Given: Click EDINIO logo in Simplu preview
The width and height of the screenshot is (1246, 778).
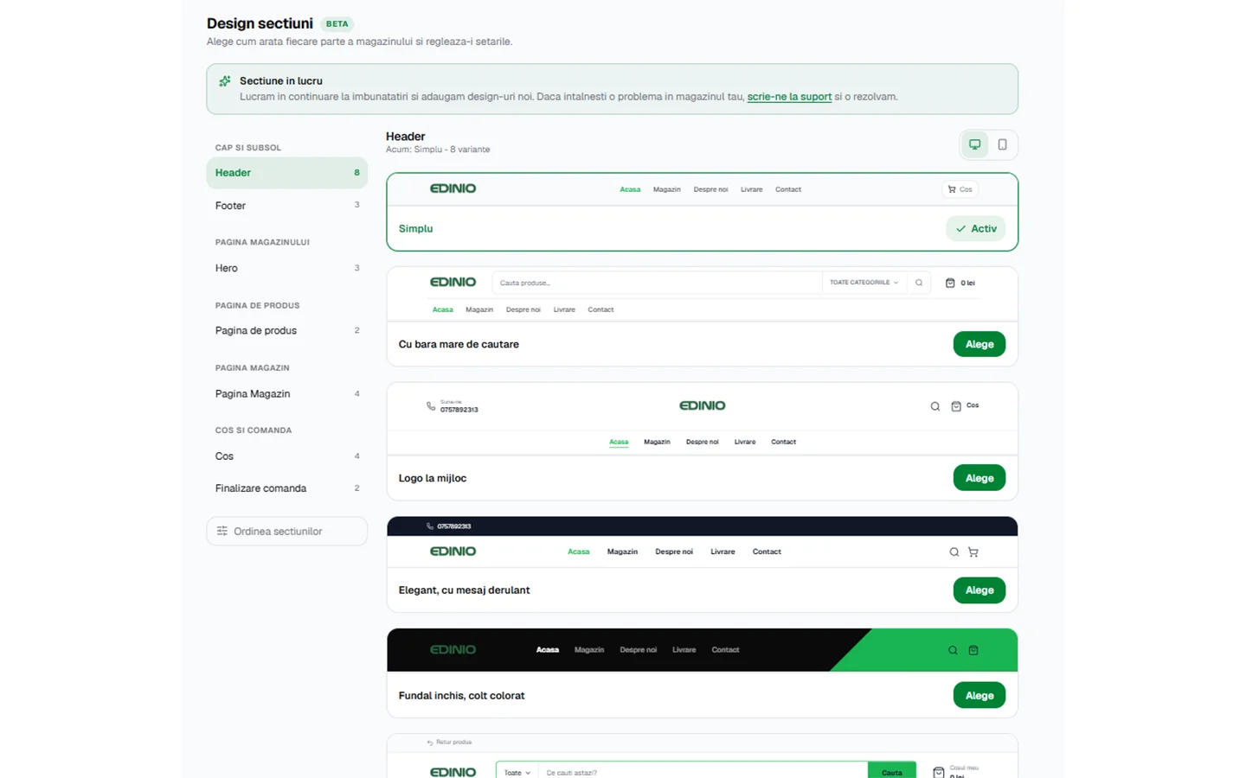Looking at the screenshot, I should (453, 188).
